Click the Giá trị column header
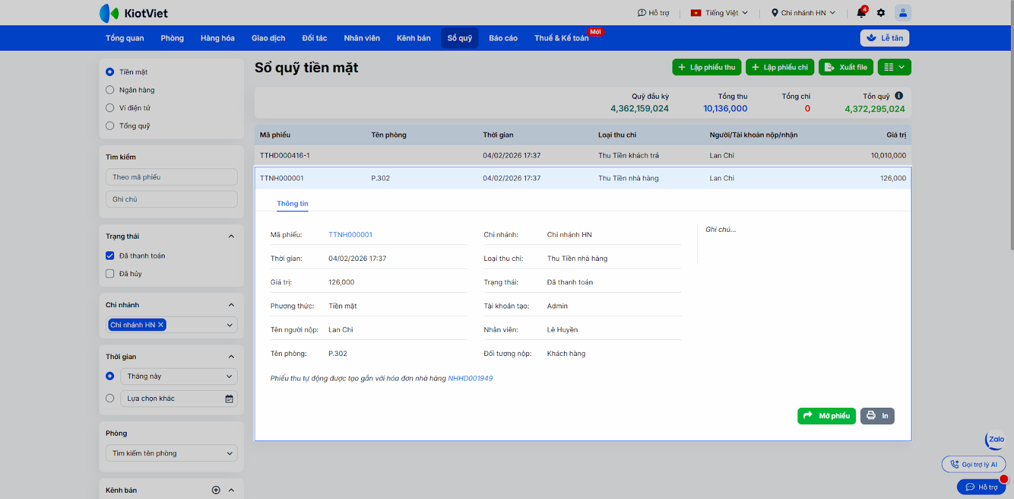Viewport: 1014px width, 499px height. [896, 135]
